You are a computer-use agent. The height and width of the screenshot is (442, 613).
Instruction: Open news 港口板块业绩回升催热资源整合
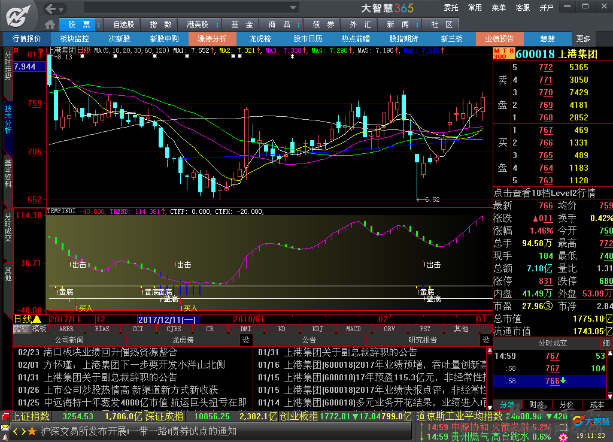pos(110,352)
